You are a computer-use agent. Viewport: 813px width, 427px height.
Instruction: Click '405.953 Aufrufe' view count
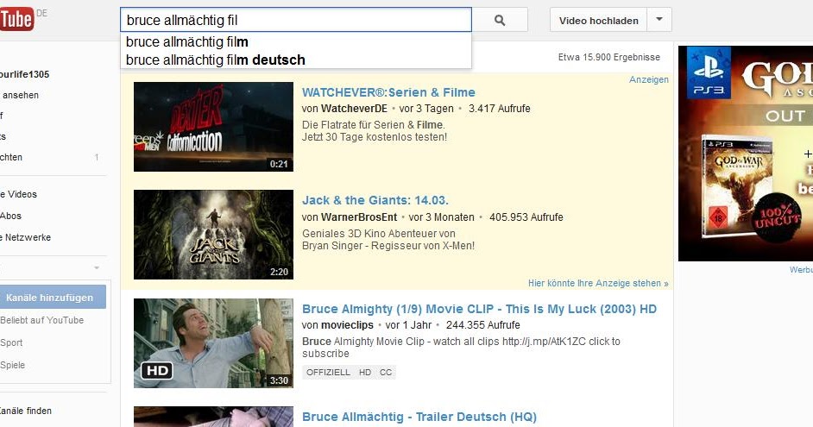pos(526,217)
